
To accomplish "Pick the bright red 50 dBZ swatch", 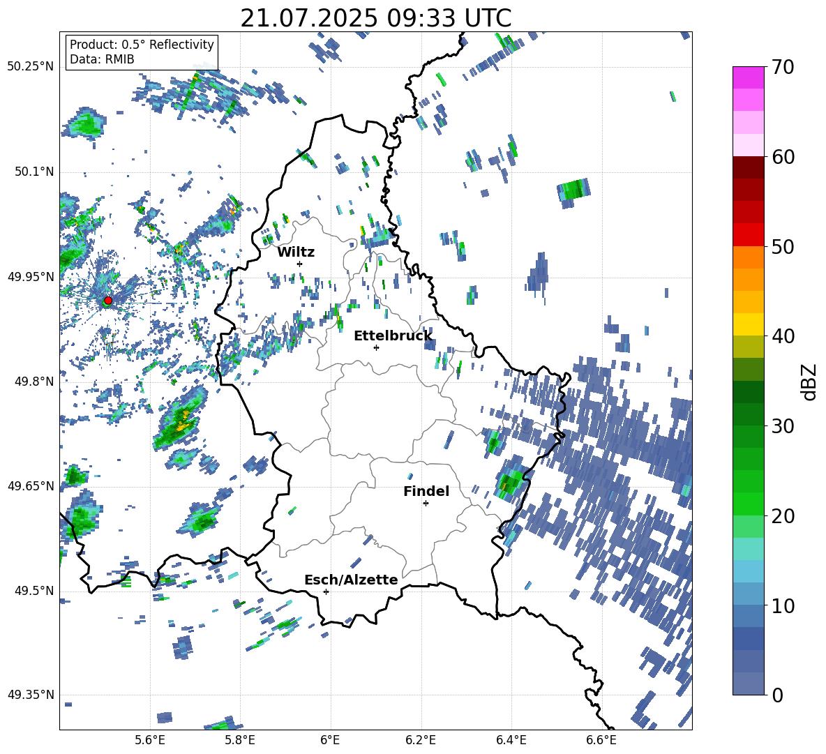I will coord(748,235).
